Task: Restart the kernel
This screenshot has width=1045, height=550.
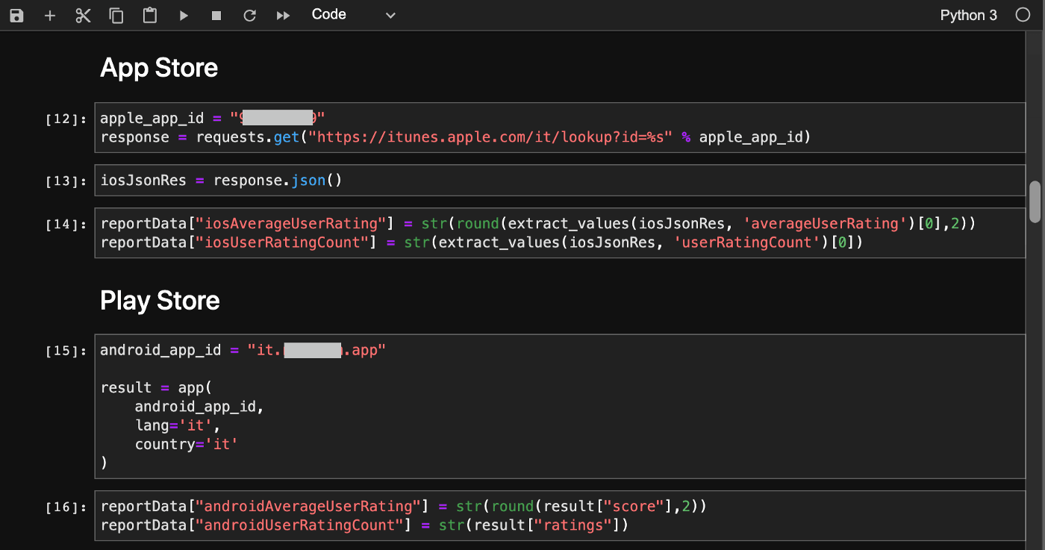Action: point(249,15)
